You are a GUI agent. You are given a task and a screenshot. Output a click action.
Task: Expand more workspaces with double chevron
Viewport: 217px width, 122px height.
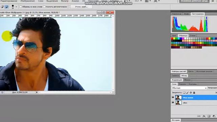click(213, 1)
